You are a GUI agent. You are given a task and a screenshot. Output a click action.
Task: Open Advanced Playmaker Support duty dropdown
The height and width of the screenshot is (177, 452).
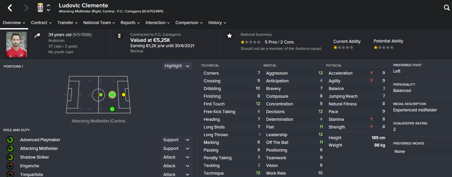coord(177,140)
